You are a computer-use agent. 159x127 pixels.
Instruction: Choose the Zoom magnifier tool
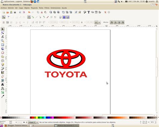3,41
